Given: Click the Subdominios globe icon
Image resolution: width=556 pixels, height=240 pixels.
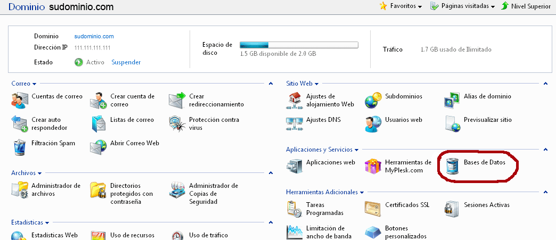Looking at the screenshot, I should (x=373, y=100).
